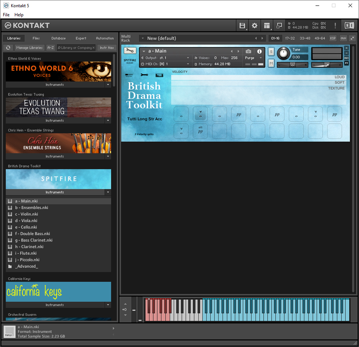Click the Native Instruments logo button
Viewport: 359px width, 347px height.
click(x=349, y=26)
